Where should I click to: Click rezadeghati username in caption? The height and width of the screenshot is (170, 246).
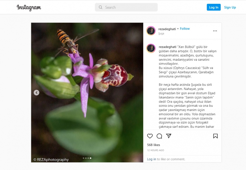pyautogui.click(x=167, y=47)
